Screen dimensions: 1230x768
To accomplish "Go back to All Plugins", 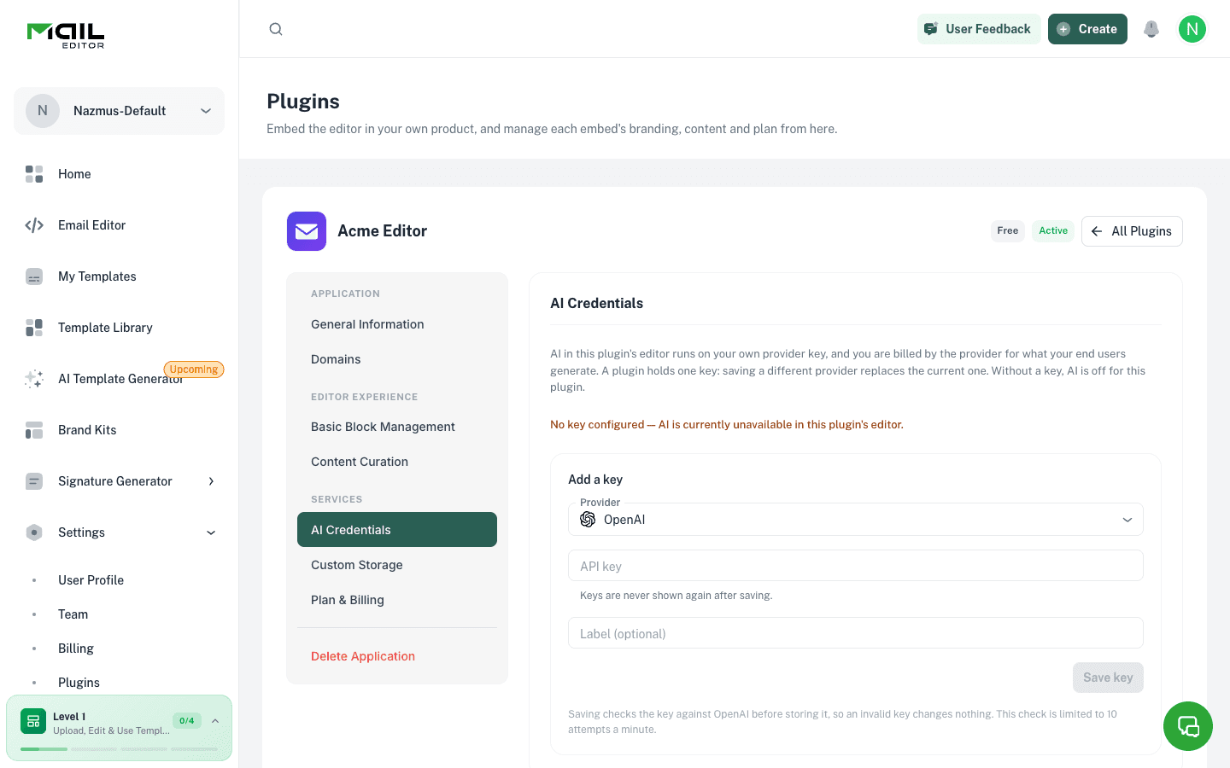I will (x=1132, y=231).
